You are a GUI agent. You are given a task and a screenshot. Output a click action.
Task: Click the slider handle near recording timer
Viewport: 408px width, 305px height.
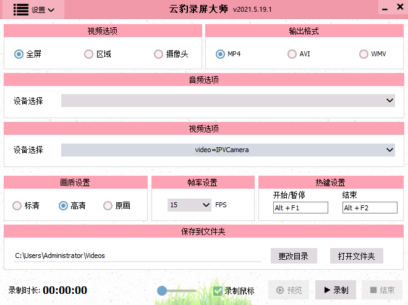coord(162,290)
